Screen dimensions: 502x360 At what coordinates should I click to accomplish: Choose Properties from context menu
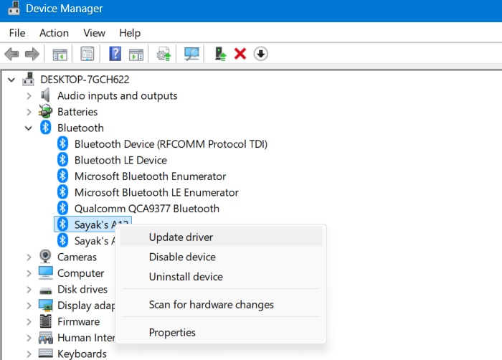pos(221,332)
